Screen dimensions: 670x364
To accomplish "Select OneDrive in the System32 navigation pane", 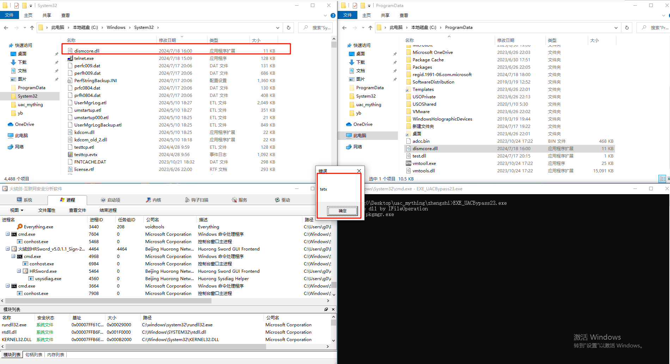I will point(24,124).
